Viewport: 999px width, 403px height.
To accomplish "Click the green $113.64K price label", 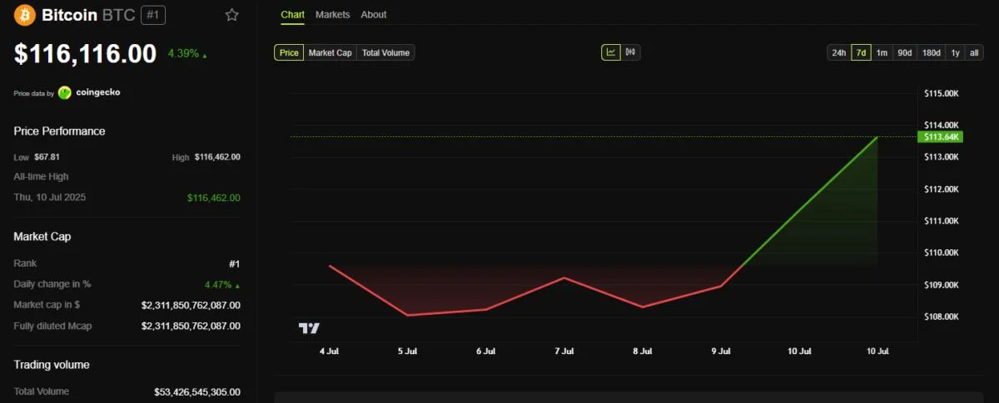I will [939, 137].
